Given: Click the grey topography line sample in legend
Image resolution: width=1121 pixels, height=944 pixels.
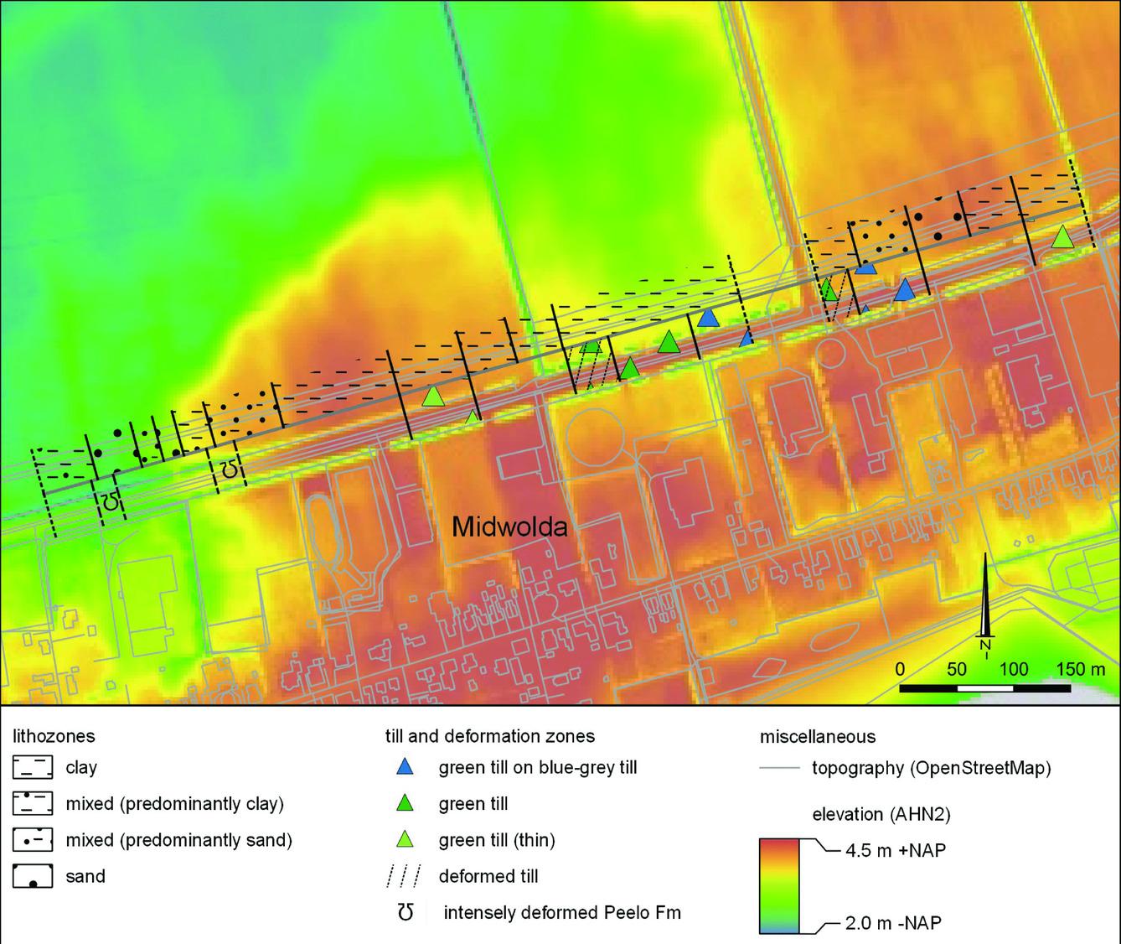Looking at the screenshot, I should point(779,768).
